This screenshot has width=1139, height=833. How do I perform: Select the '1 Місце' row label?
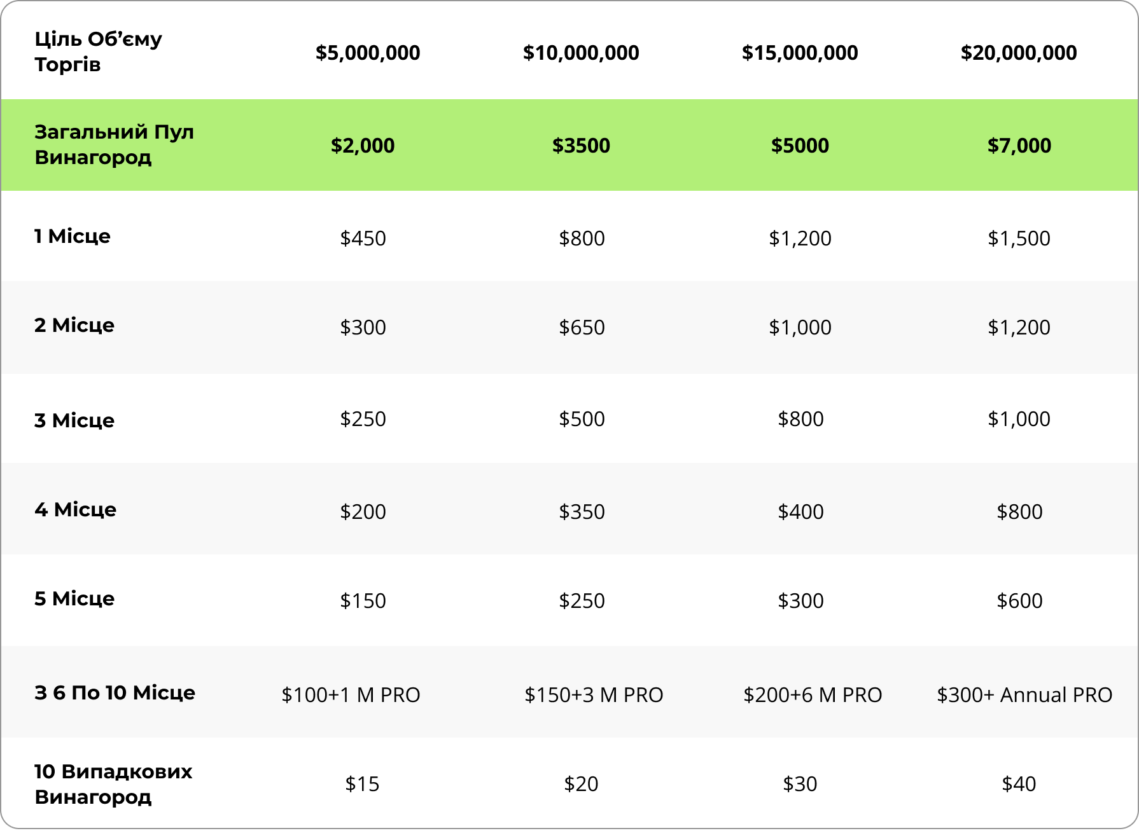[x=73, y=237]
